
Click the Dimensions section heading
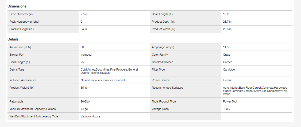pos(17,6)
